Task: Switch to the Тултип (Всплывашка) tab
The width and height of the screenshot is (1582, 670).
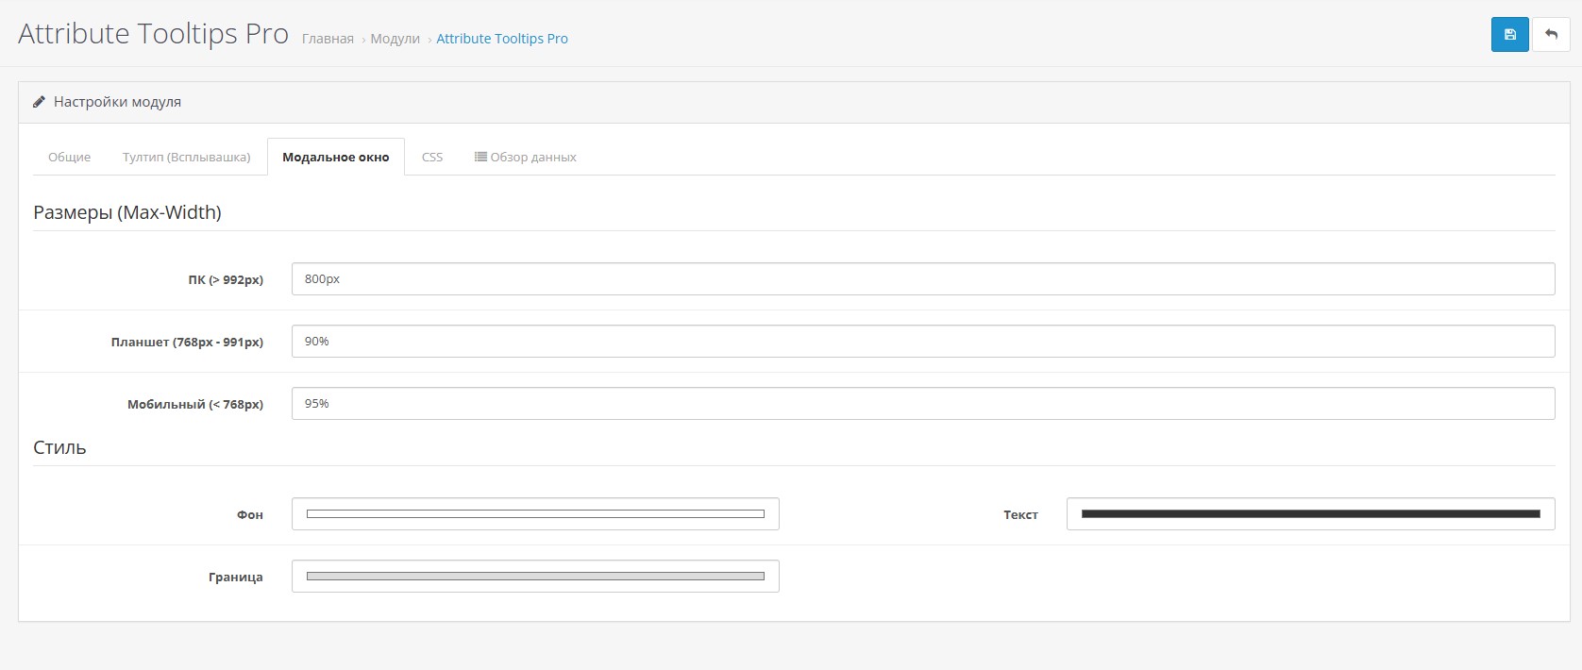Action: (186, 157)
